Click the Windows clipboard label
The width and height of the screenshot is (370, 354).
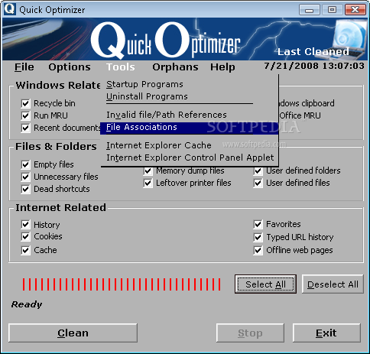[307, 103]
